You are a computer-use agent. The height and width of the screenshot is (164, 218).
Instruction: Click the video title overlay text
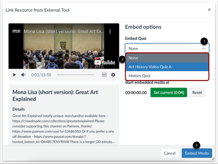click(64, 31)
